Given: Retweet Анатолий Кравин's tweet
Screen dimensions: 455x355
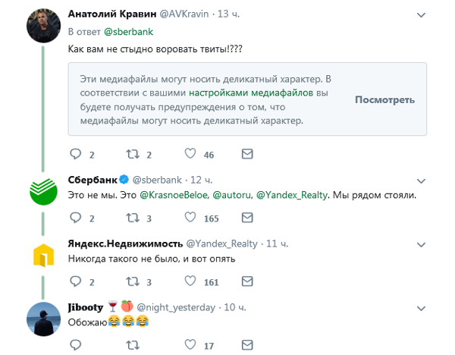Looking at the screenshot, I should pos(132,155).
